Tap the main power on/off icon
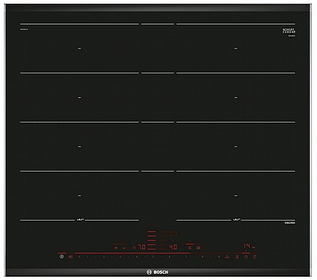317x280 pixels. 61,257
